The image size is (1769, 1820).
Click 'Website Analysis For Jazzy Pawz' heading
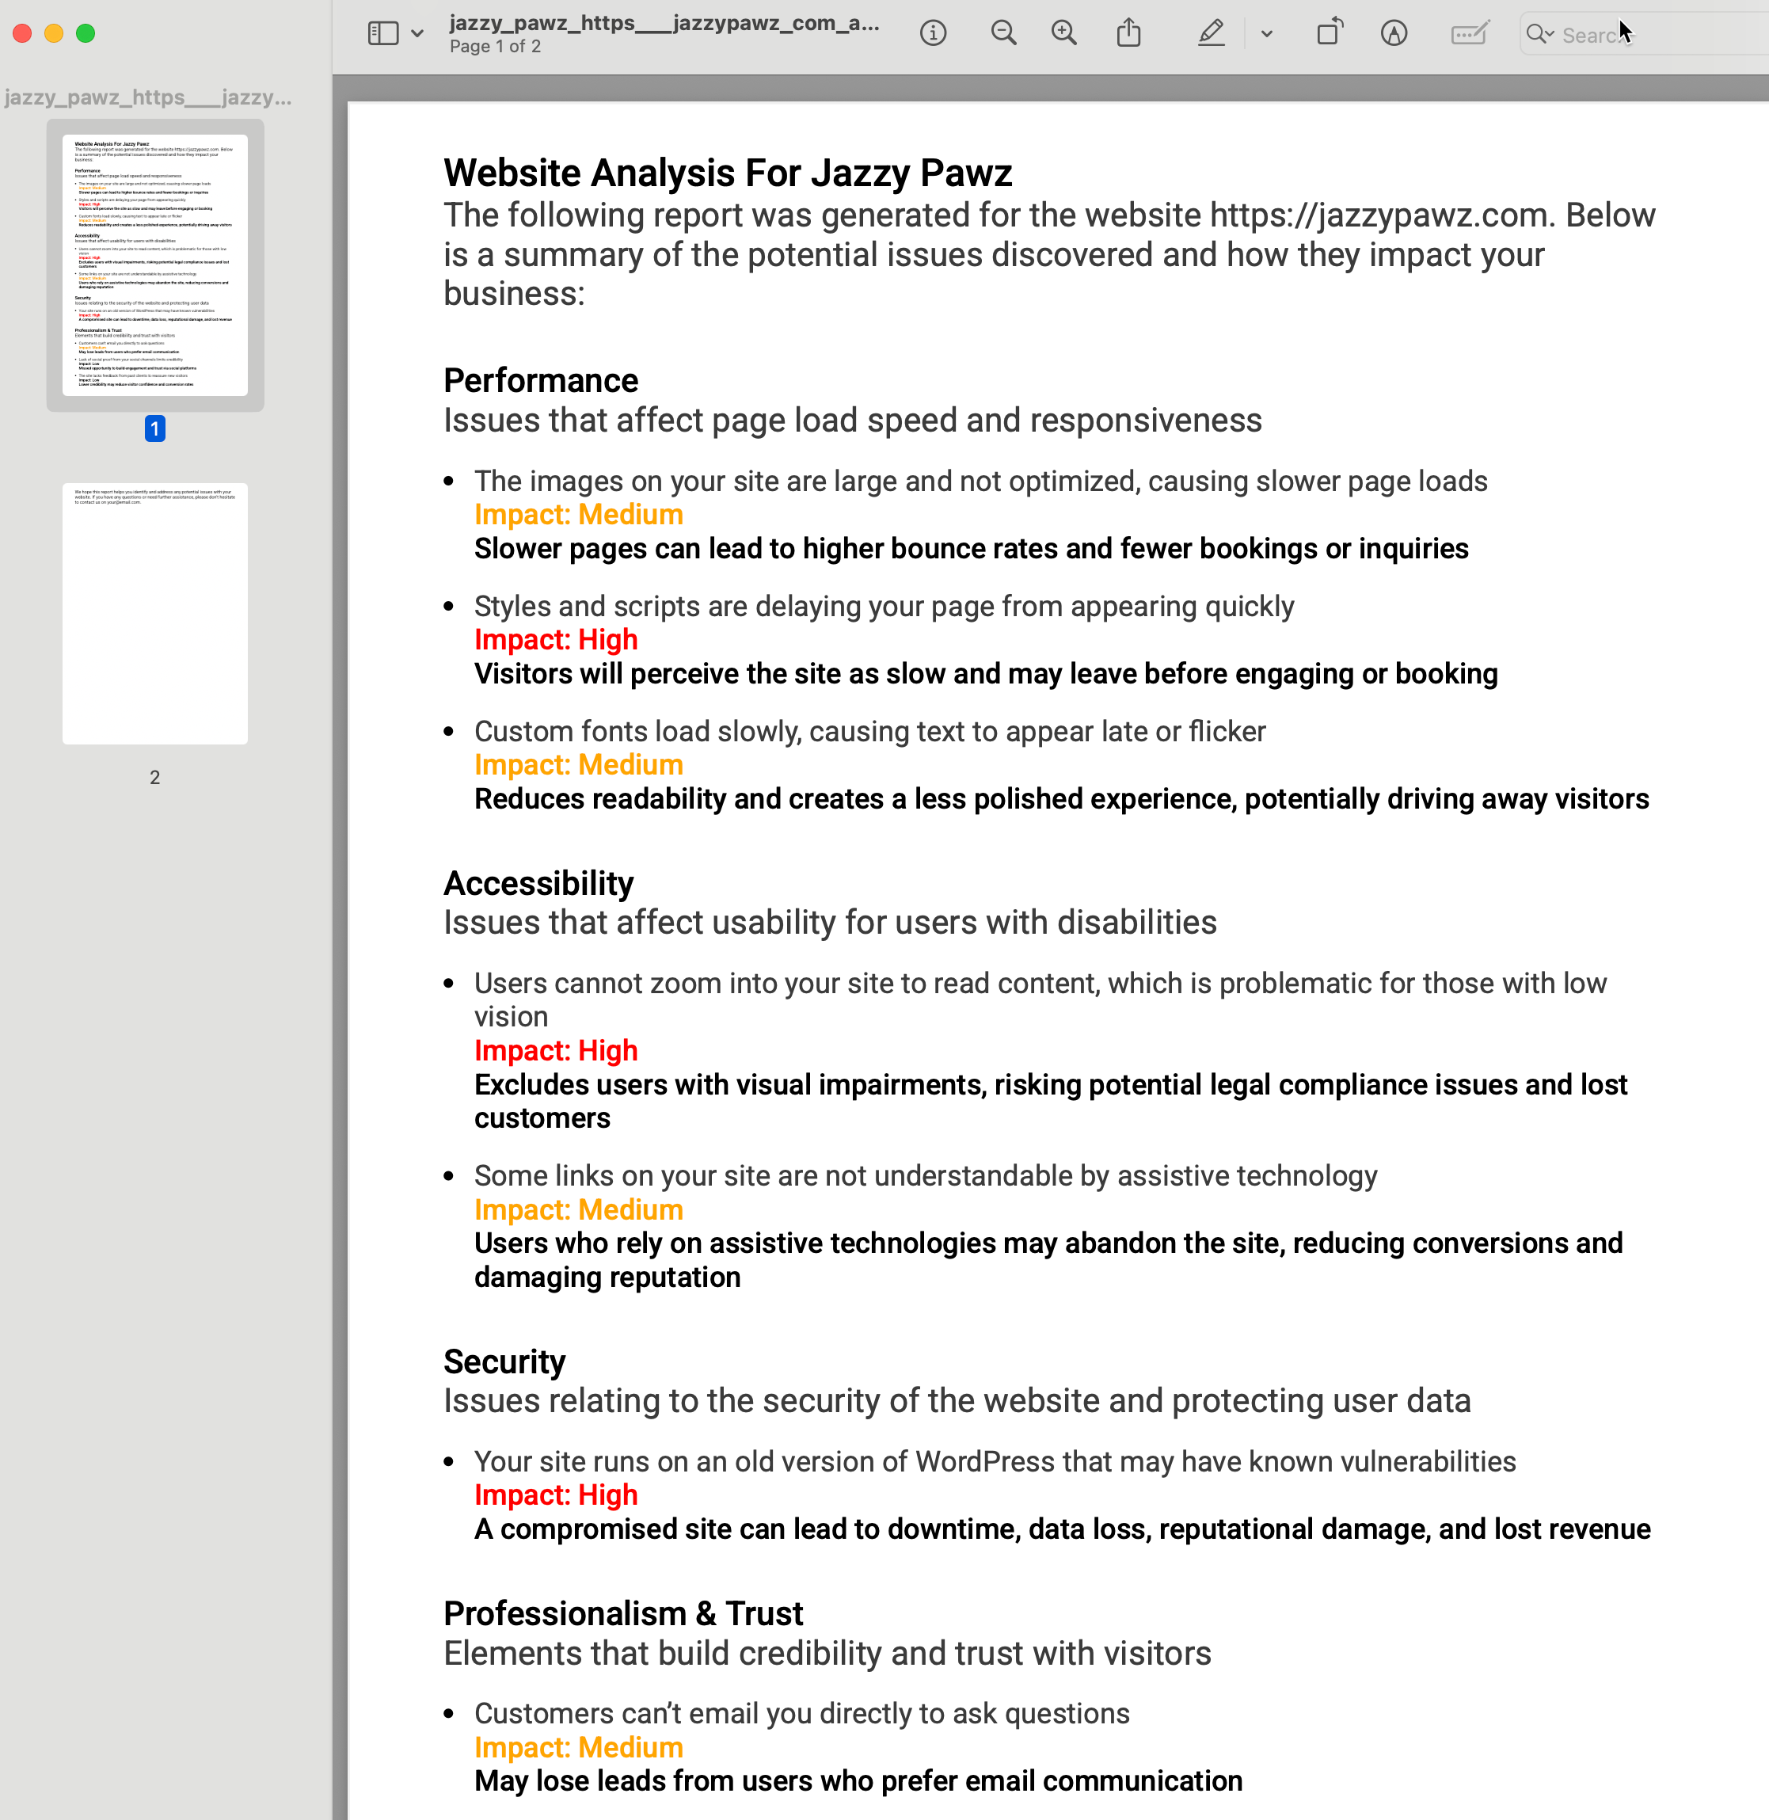click(728, 173)
